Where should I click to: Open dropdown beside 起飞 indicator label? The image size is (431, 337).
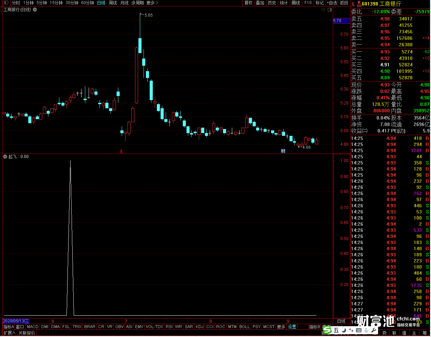[x=5, y=157]
